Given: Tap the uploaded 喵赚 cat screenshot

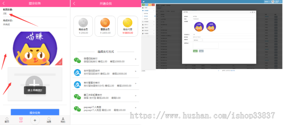Looking at the screenshot, I should pyautogui.click(x=35, y=48).
